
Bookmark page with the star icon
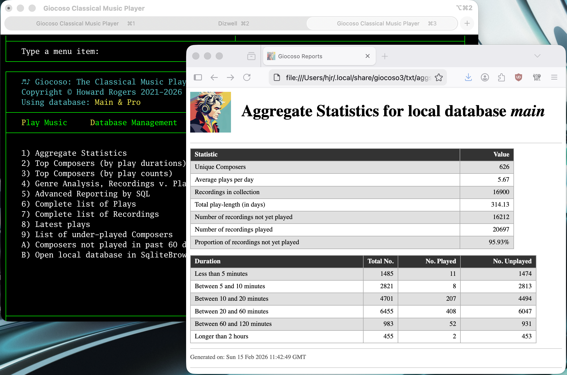pyautogui.click(x=439, y=77)
